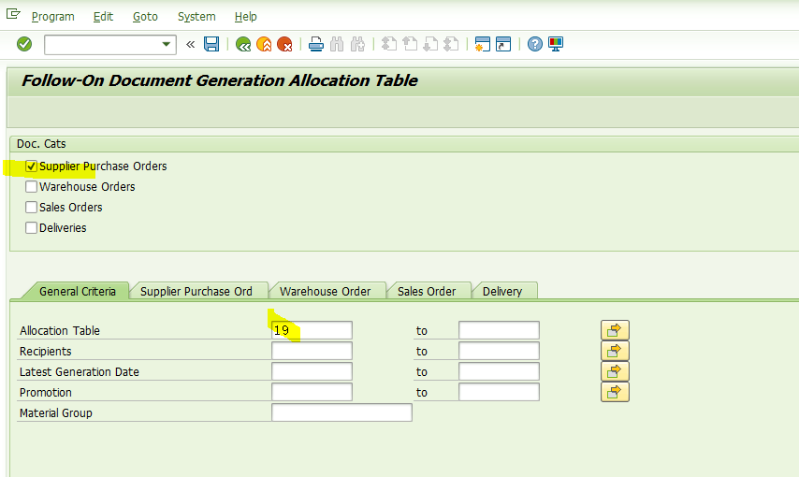Click the Customize Local Layout monitor icon
Screen dimensions: 799x477
(556, 44)
